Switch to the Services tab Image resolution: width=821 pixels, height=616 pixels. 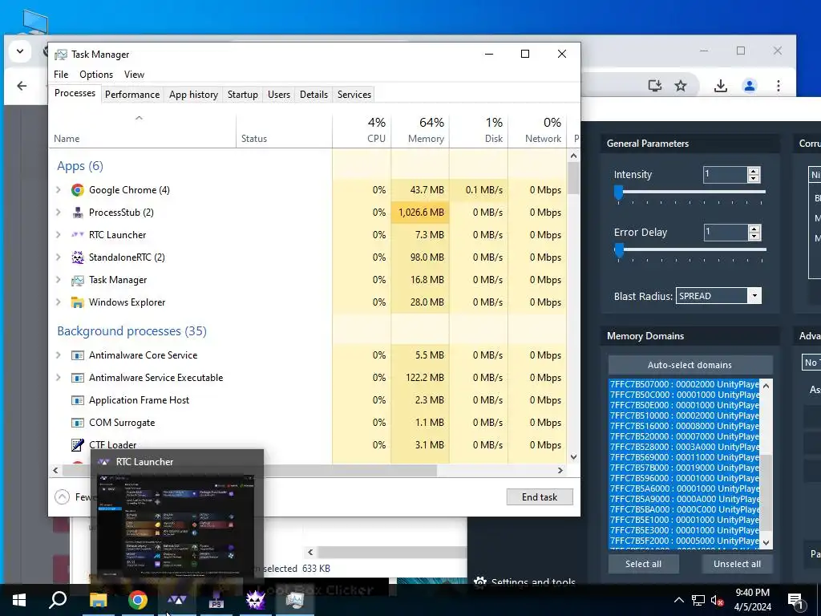tap(354, 95)
